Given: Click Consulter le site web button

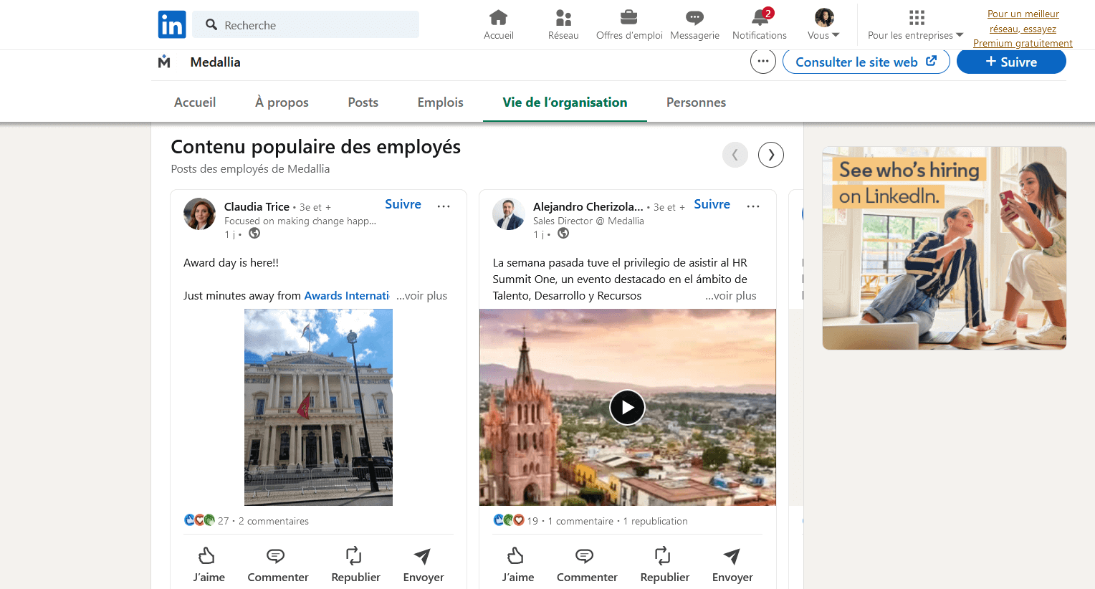Looking at the screenshot, I should 866,62.
